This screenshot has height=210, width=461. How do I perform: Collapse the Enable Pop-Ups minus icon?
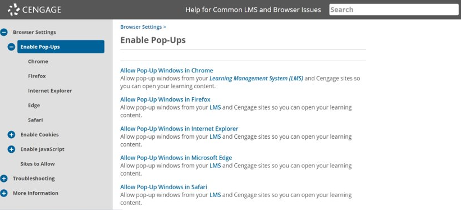(x=11, y=47)
